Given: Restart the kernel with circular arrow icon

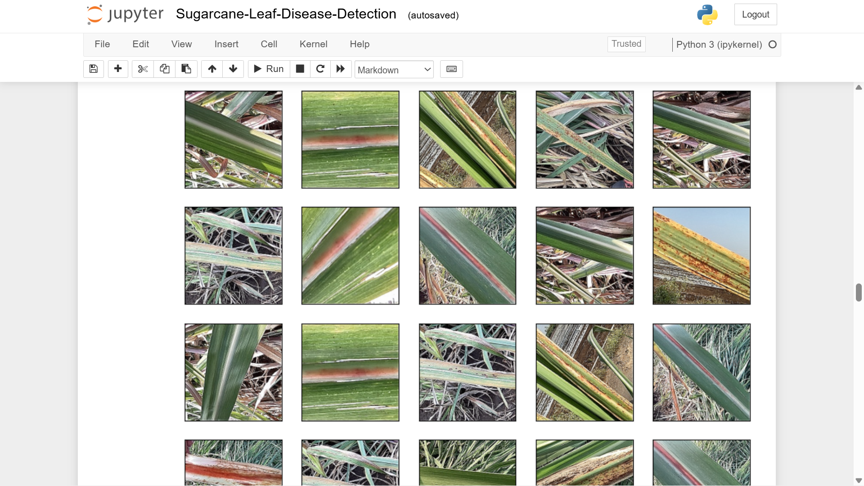Looking at the screenshot, I should click(320, 69).
